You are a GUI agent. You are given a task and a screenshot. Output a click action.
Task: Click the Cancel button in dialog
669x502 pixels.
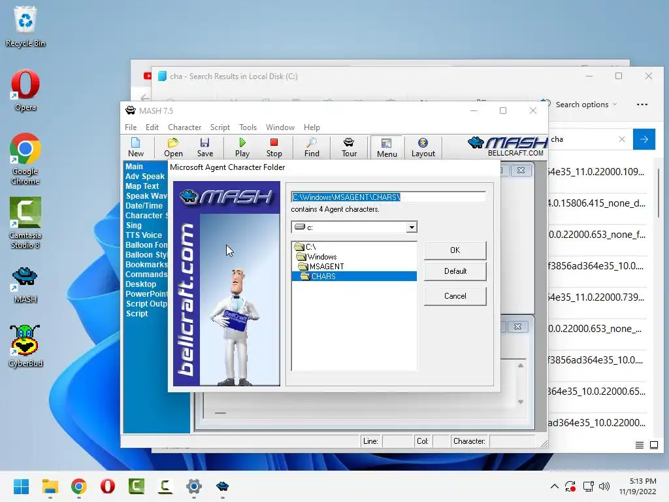(x=455, y=296)
